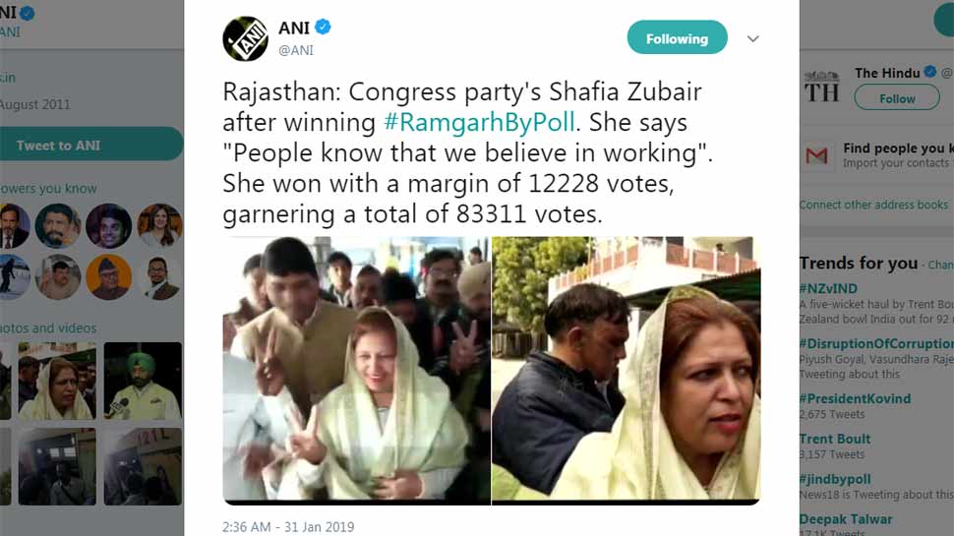
Task: Click the tweet timestamp 31 Jan 2019
Action: pos(288,527)
